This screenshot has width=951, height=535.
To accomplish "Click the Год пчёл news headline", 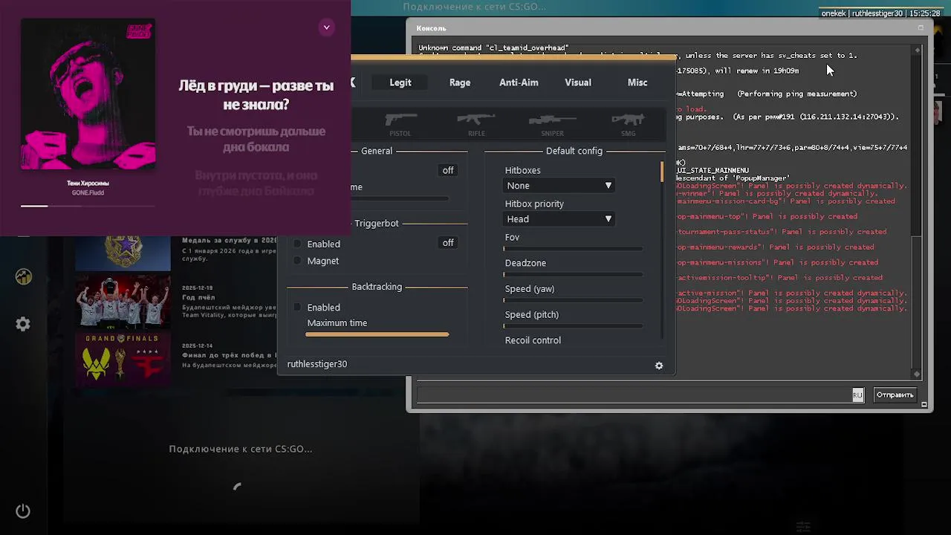I will click(198, 297).
